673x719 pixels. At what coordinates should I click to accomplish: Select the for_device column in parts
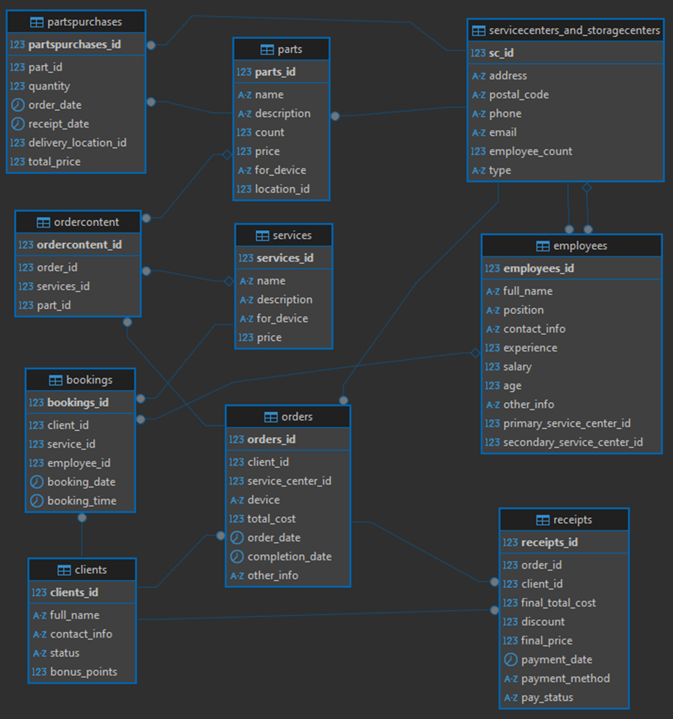click(x=282, y=171)
